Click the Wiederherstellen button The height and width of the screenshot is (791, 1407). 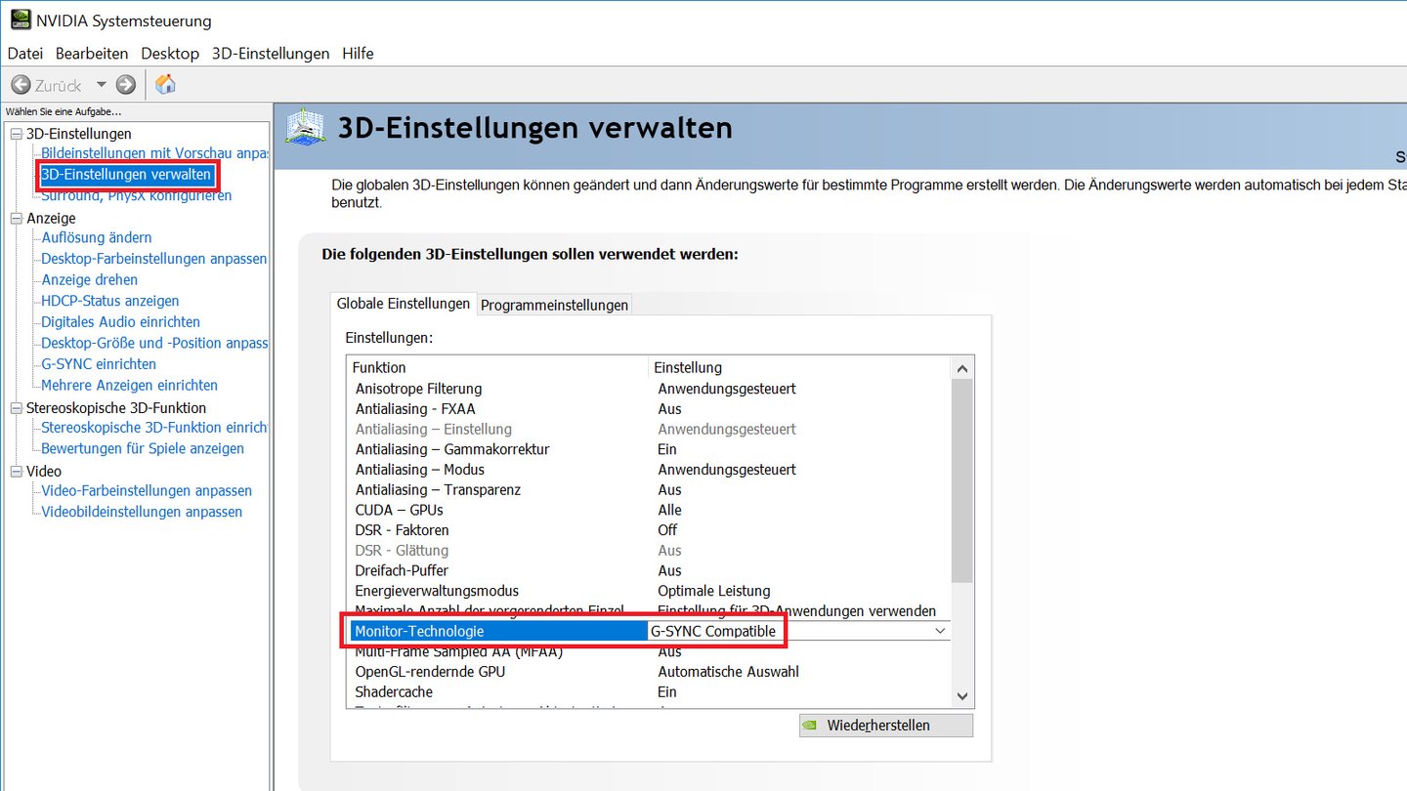(x=886, y=726)
